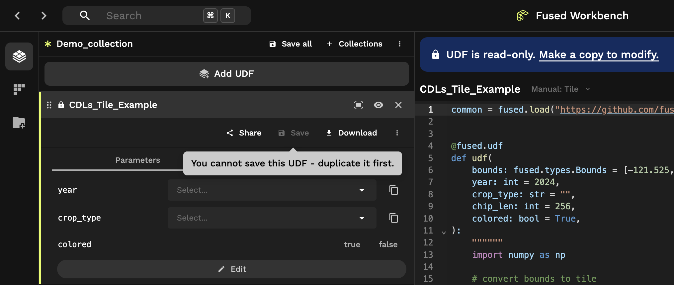This screenshot has width=674, height=285.
Task: Open Demo_collection more options menu
Action: click(x=399, y=44)
